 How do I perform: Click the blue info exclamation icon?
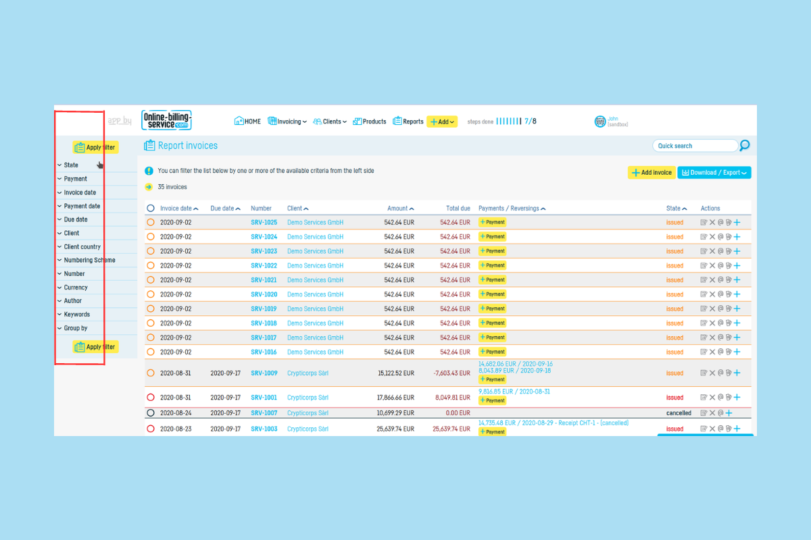[149, 171]
